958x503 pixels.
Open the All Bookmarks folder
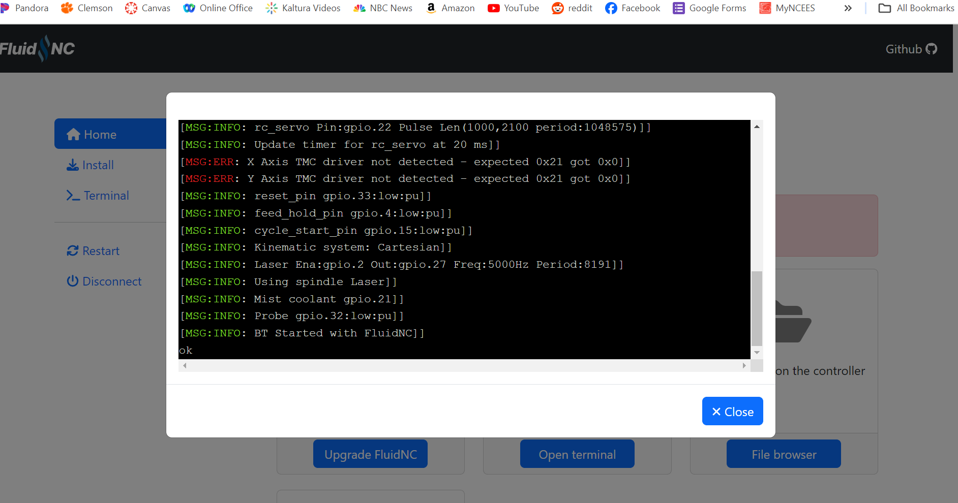[916, 8]
